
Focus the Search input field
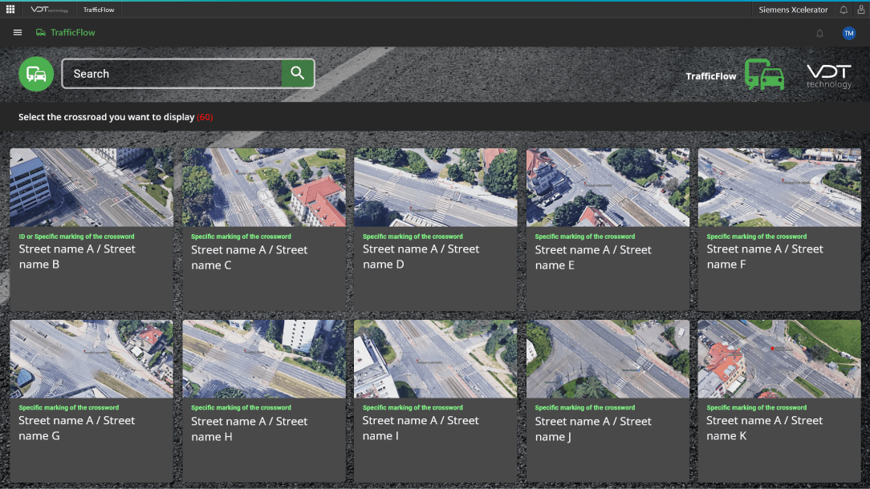click(x=172, y=73)
